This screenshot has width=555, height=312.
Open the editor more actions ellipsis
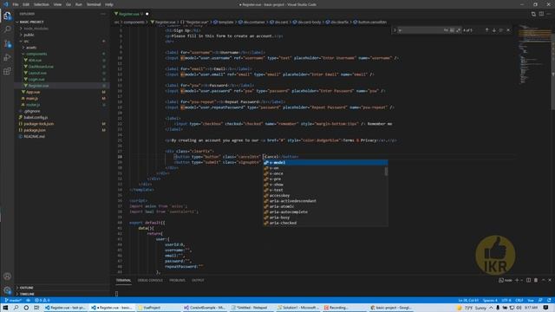(549, 14)
